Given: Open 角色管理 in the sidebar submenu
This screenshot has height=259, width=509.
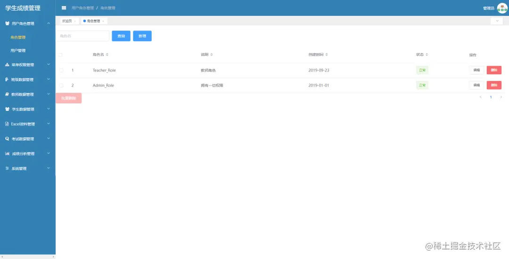Looking at the screenshot, I should 18,37.
